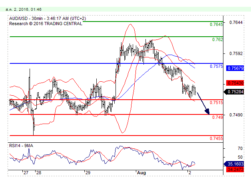Click the 'Research © 2016 TRADING CENTRAL' label

point(46,24)
